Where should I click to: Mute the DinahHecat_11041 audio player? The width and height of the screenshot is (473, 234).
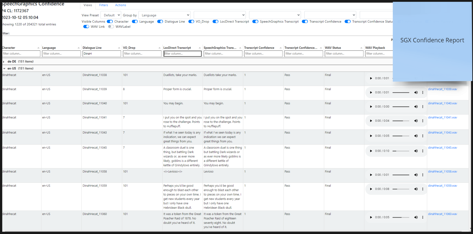pyautogui.click(x=416, y=121)
